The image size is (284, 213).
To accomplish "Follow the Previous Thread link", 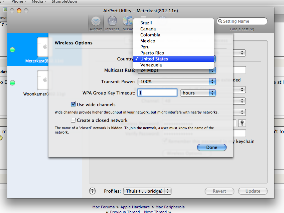I will click(x=125, y=211).
